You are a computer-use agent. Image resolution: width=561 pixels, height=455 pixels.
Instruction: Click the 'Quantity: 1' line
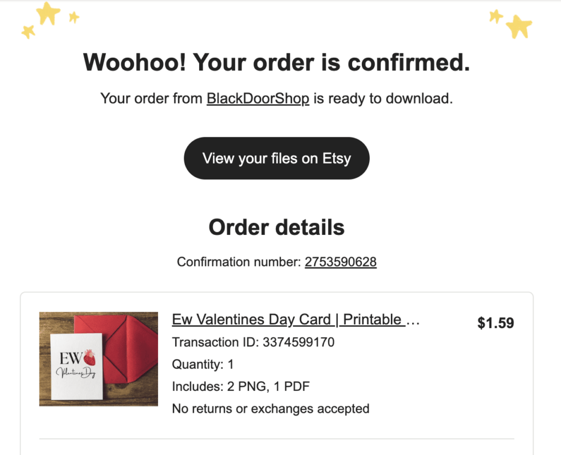203,364
